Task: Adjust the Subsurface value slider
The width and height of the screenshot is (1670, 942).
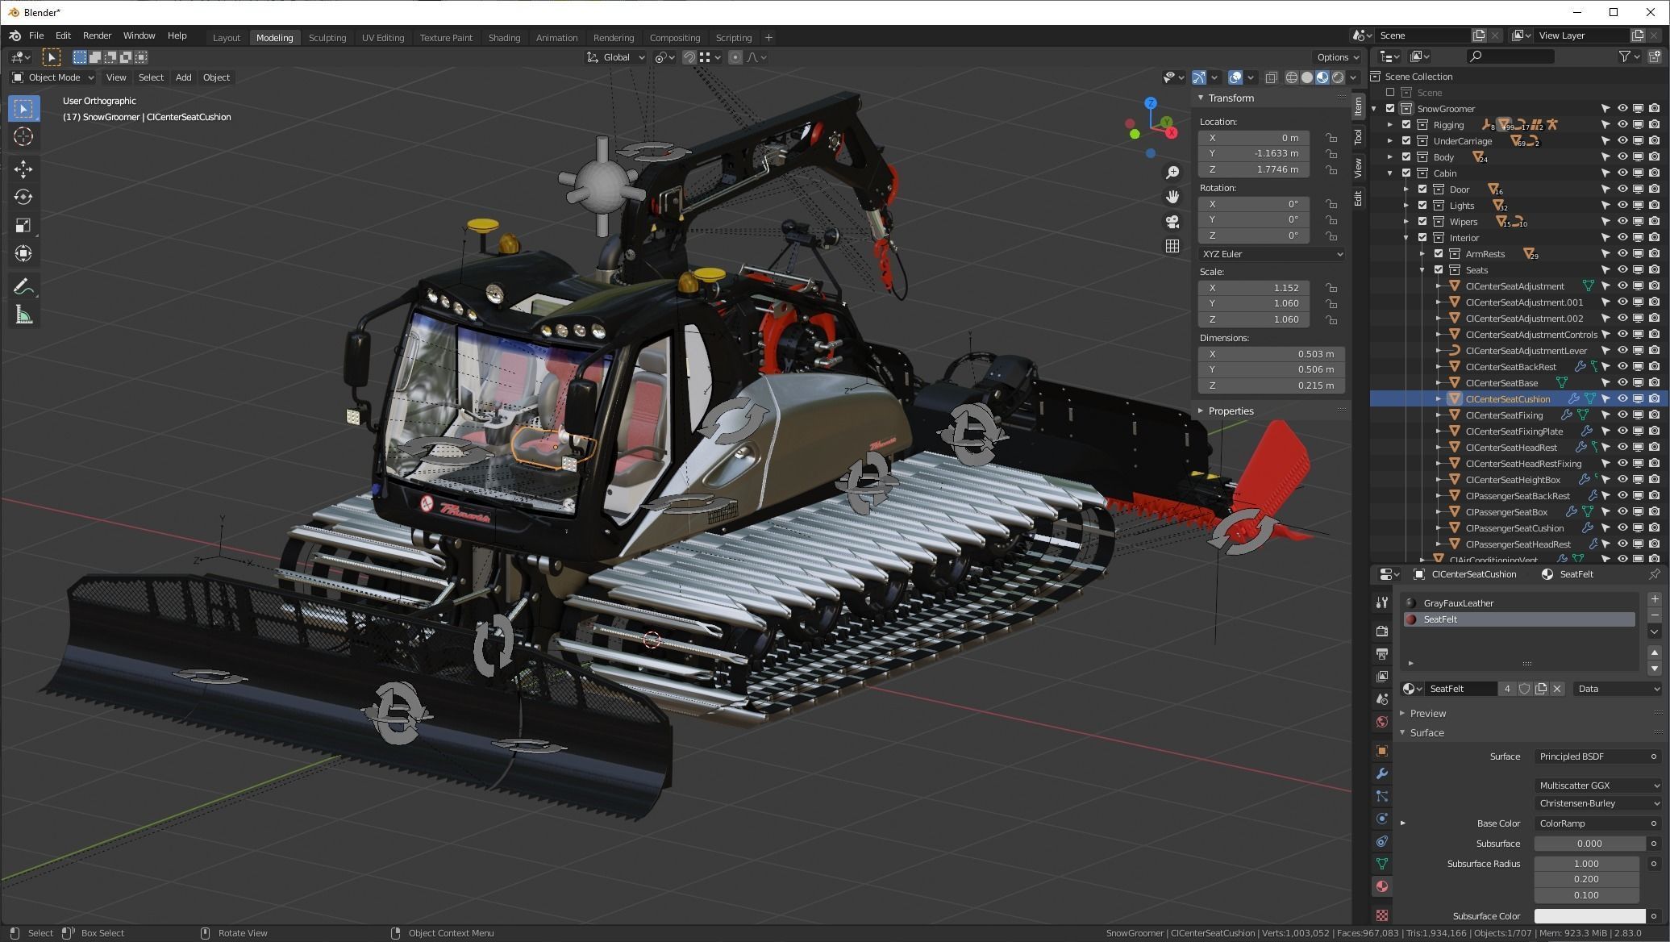Action: (x=1589, y=844)
